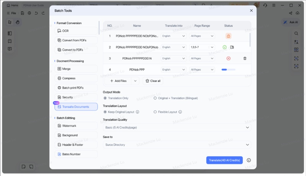Image resolution: width=306 pixels, height=176 pixels.
Task: Show Keep Original Layout info tooltip icon
Action: (x=137, y=112)
